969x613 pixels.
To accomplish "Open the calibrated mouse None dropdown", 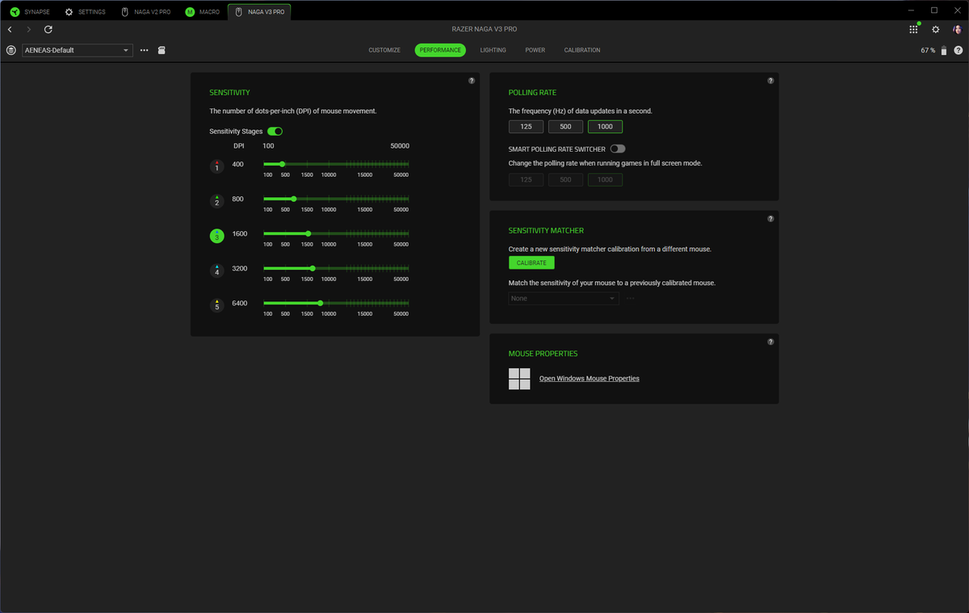I will 564,298.
